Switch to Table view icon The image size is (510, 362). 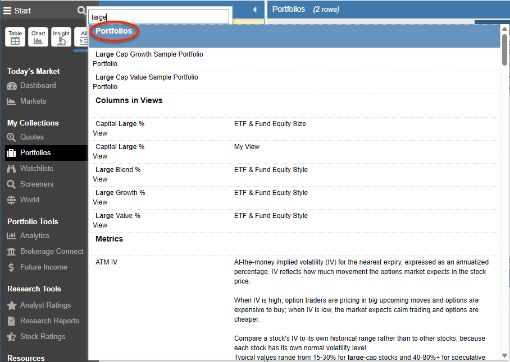(15, 37)
